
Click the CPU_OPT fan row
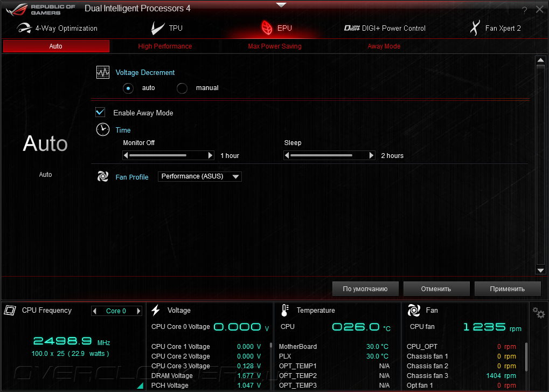pos(462,347)
